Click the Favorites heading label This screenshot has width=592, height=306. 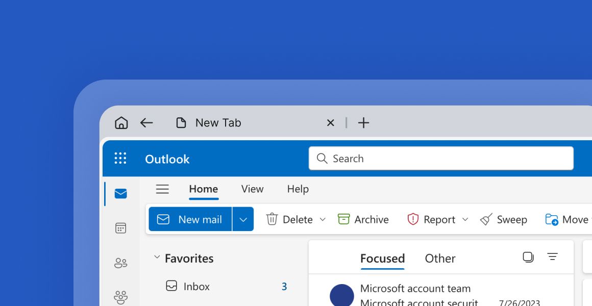(x=189, y=259)
